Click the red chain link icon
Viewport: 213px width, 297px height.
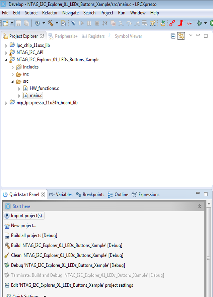point(172,23)
